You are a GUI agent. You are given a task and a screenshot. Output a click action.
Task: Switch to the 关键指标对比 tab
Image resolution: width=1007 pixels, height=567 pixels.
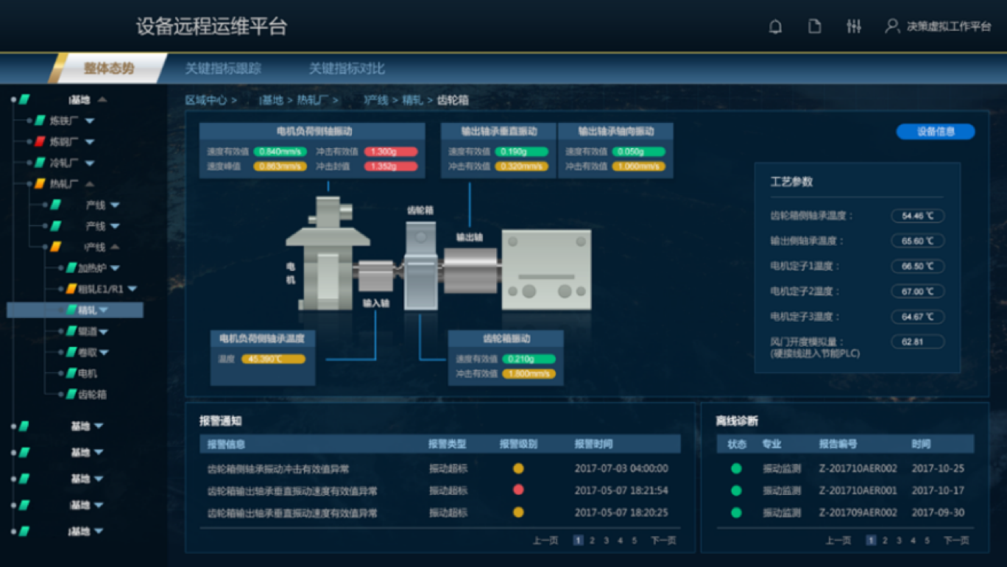pos(347,68)
